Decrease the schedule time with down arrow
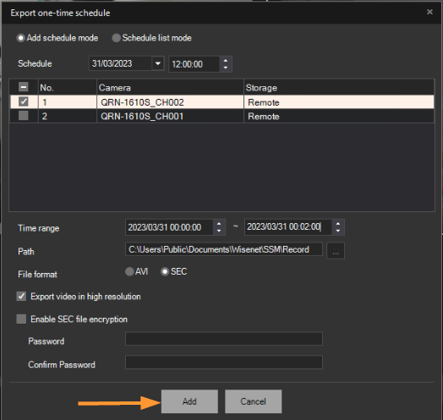443x420 pixels. coord(225,68)
